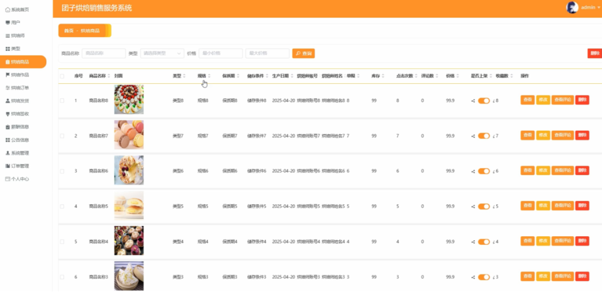Focus the 最小价格 input field
Viewport: 602px width, 292px height.
pos(221,53)
